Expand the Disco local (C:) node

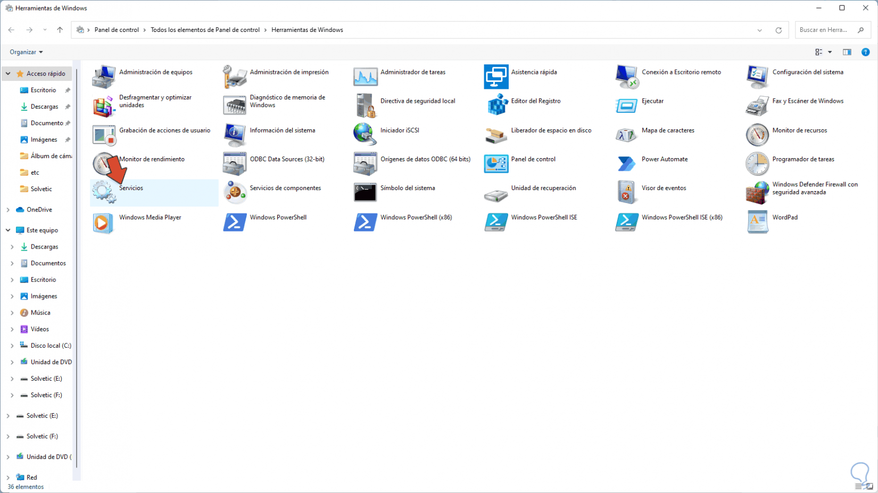[12, 346]
